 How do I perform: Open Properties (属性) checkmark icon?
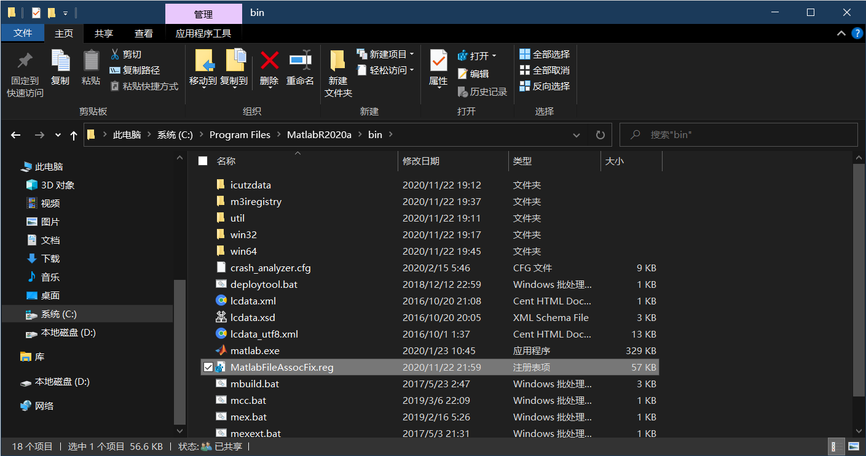coord(438,61)
